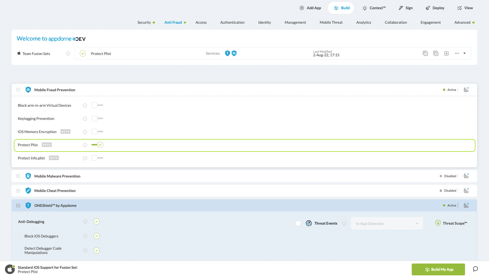Image resolution: width=489 pixels, height=278 pixels.
Task: Click the notes icon on ONEShield row
Action: coord(466,205)
